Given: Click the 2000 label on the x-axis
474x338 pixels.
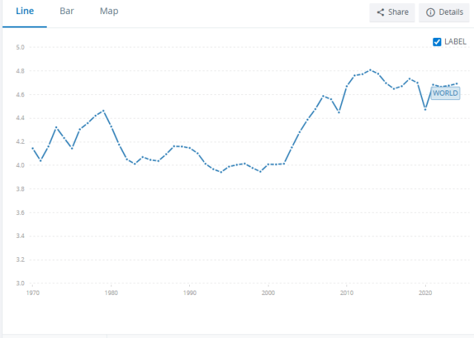Looking at the screenshot, I should coord(268,293).
